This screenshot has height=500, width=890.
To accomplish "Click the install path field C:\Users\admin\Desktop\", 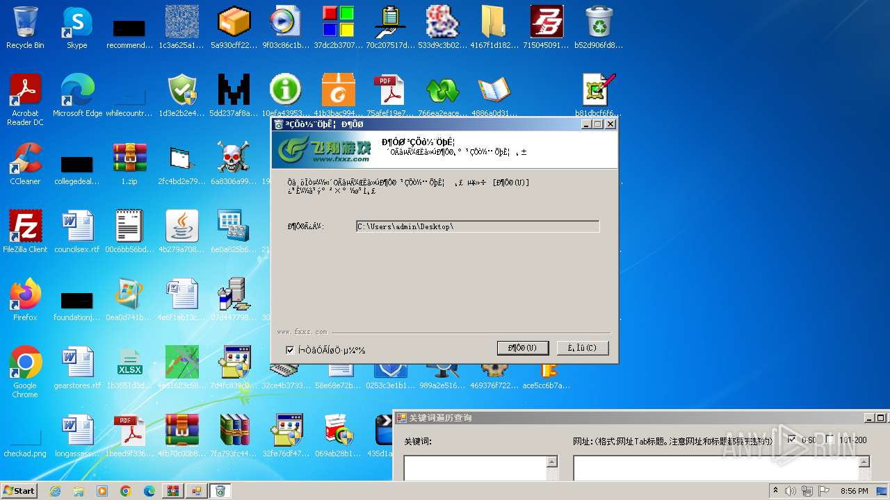I will pos(477,226).
